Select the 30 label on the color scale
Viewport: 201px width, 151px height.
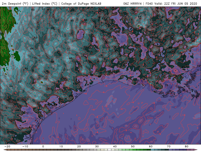tap(97, 146)
